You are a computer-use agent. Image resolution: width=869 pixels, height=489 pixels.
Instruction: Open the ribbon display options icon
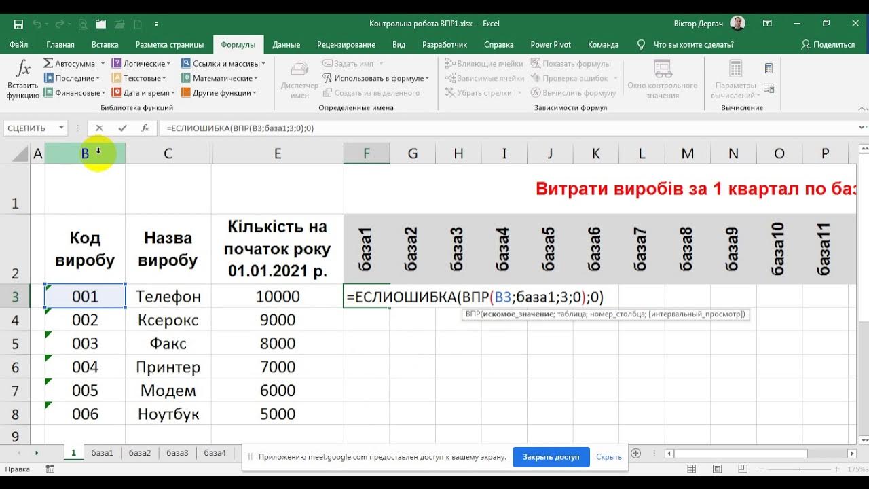766,24
